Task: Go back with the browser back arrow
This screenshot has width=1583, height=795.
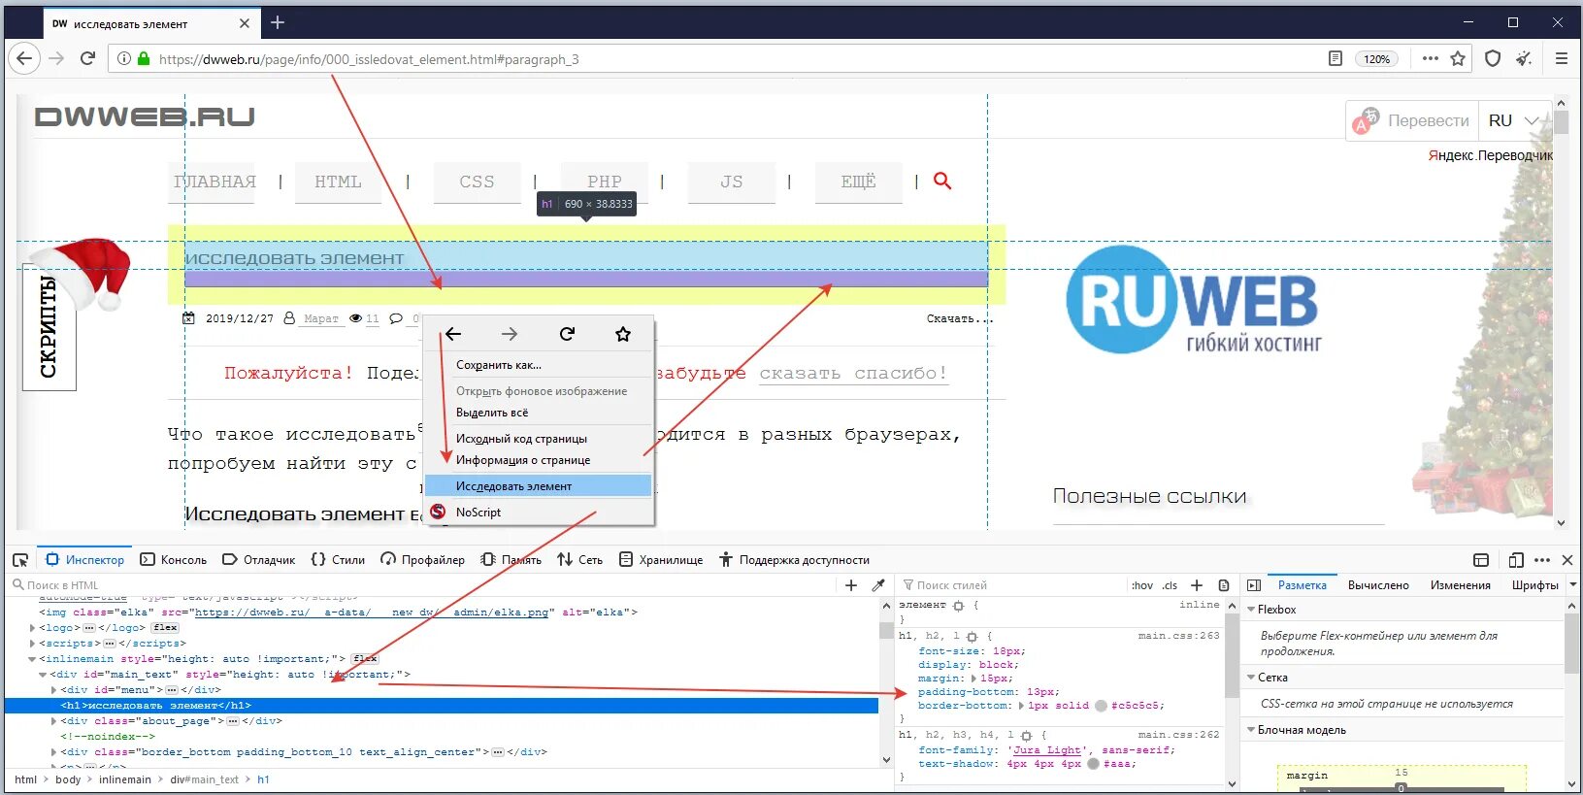Action: pyautogui.click(x=24, y=59)
